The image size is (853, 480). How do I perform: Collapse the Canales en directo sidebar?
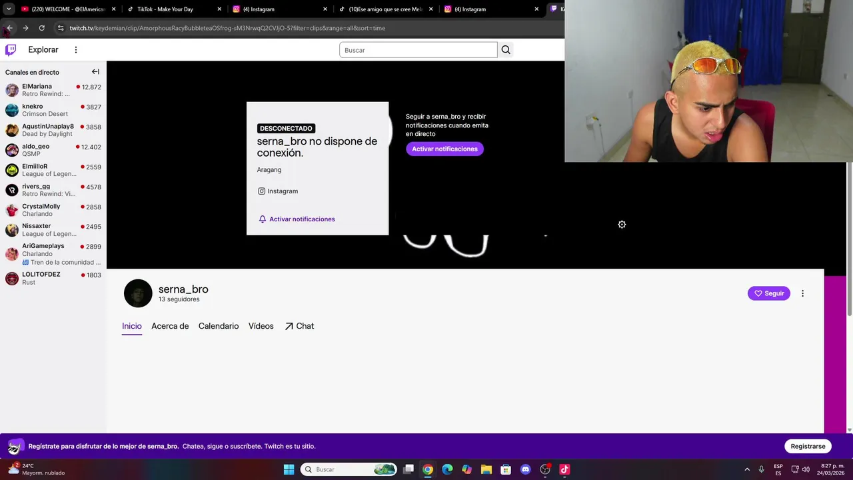95,72
